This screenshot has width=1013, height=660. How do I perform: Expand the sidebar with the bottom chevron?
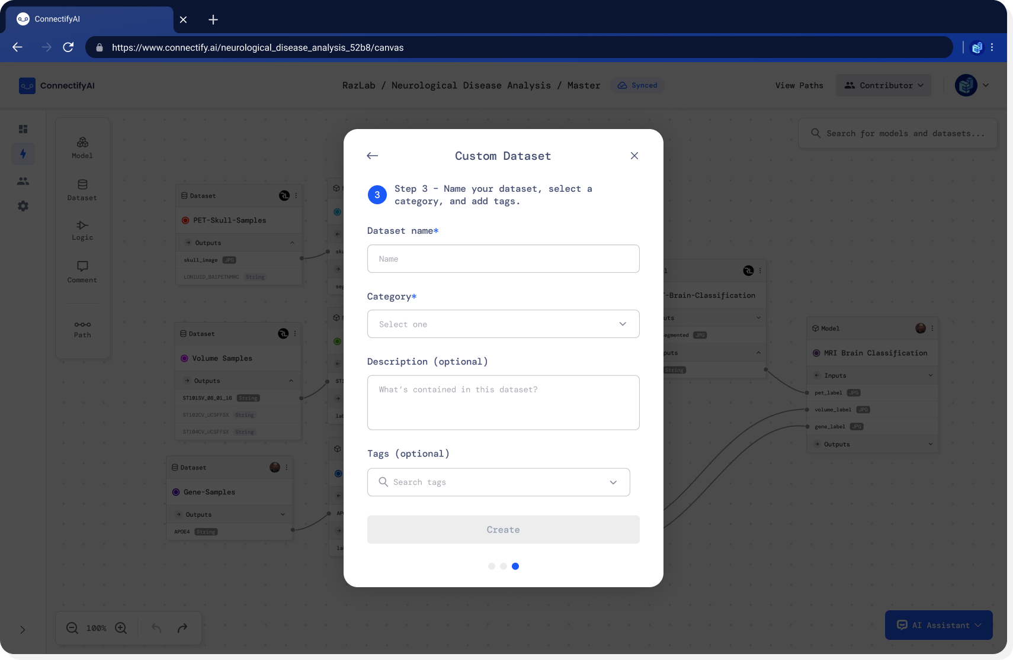[23, 630]
